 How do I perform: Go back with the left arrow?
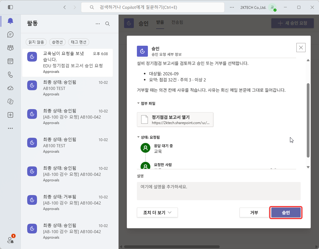coord(65,7)
